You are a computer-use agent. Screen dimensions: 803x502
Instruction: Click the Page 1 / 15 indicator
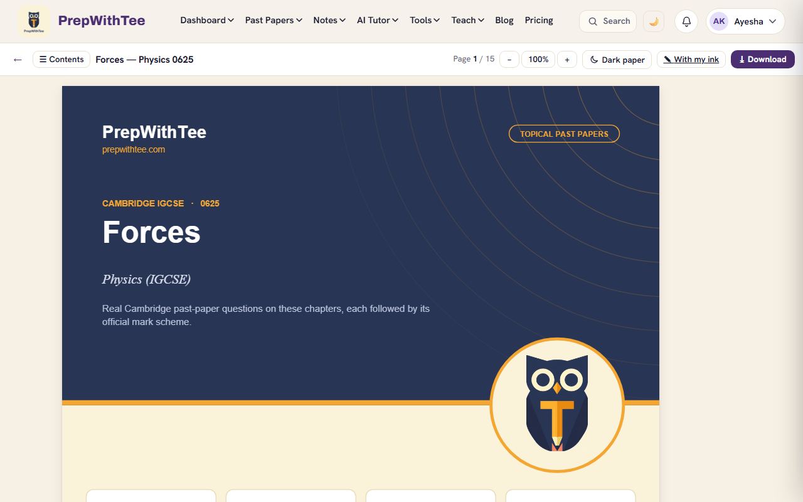474,59
